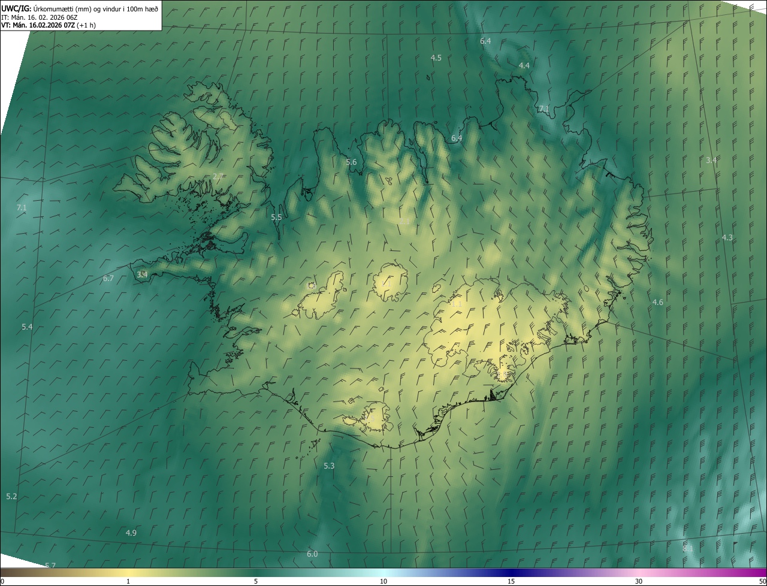Click the 5 tick label on the color scale
767x586 pixels.
coord(256,582)
